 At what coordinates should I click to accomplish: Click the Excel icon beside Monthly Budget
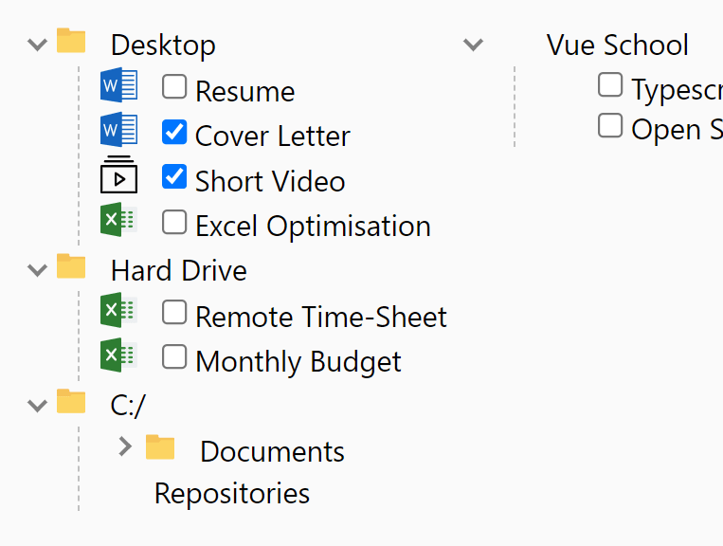coord(119,355)
